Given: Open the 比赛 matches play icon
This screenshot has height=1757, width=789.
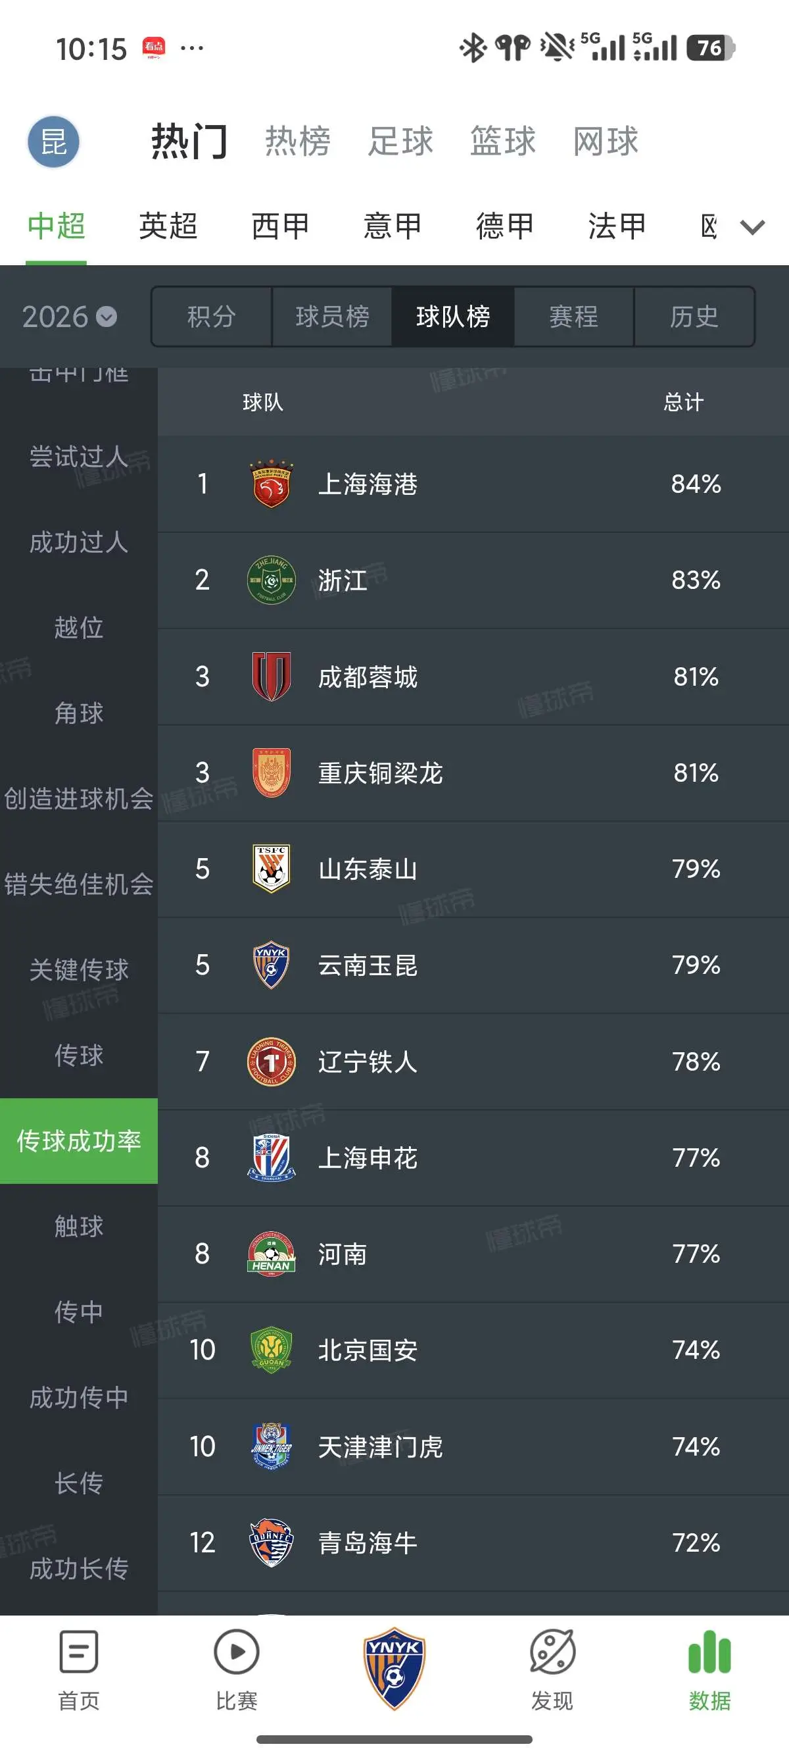Looking at the screenshot, I should [x=237, y=1651].
